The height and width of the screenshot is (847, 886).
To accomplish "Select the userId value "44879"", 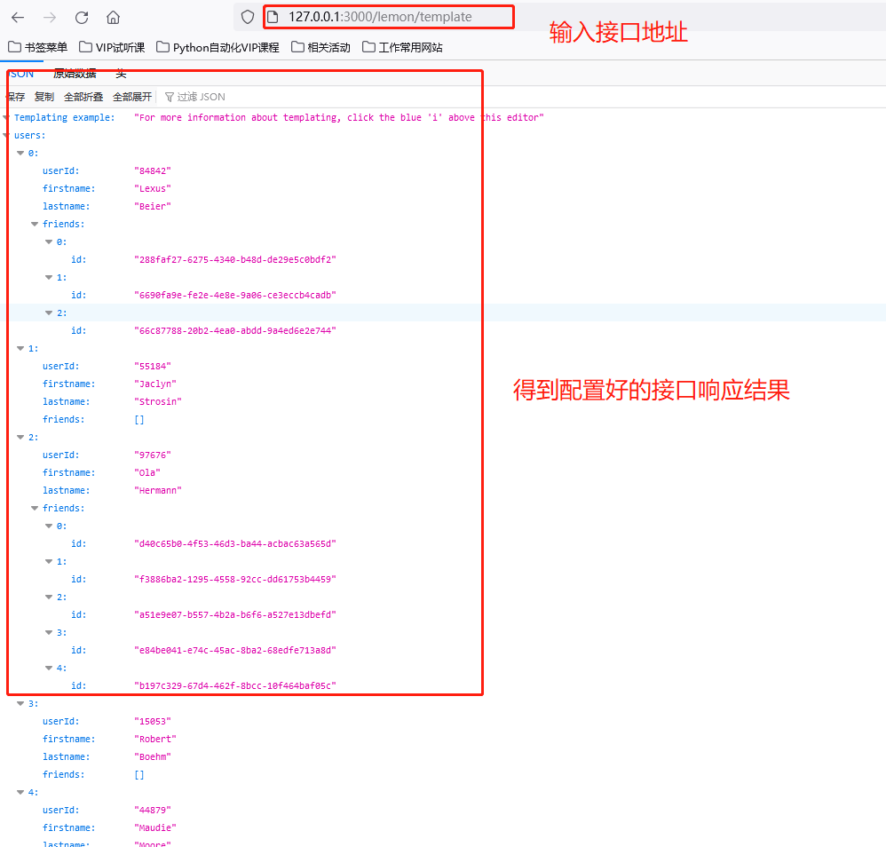I will pyautogui.click(x=153, y=811).
